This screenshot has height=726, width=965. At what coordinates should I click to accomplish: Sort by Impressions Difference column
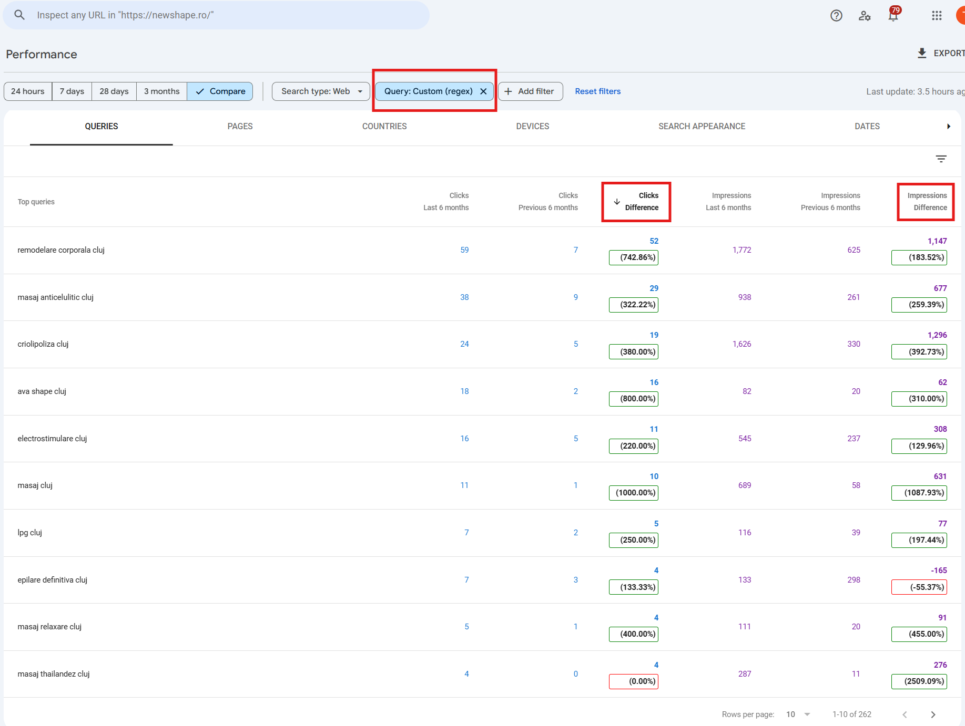[927, 202]
